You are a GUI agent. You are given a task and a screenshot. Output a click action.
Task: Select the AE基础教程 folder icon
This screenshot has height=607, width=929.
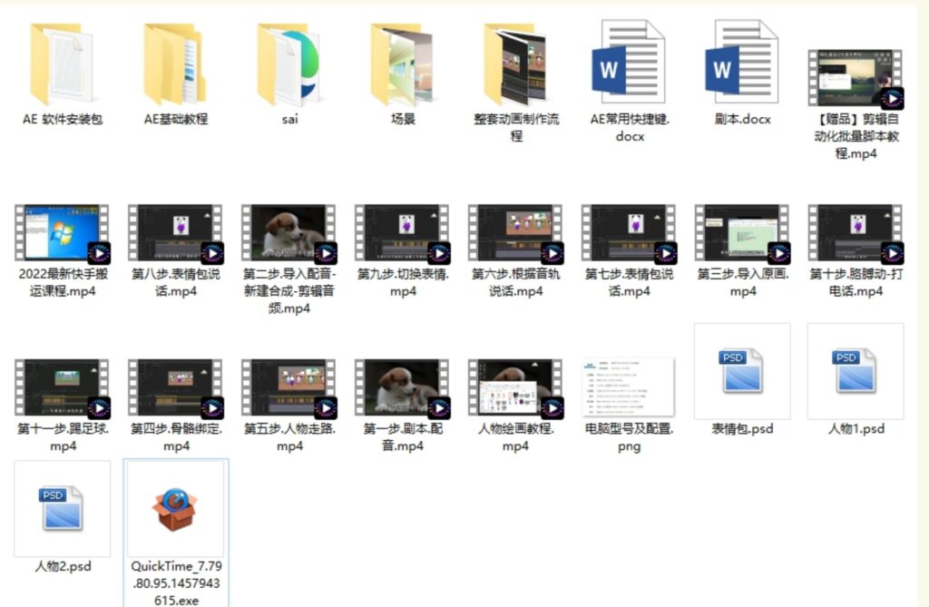pyautogui.click(x=175, y=65)
